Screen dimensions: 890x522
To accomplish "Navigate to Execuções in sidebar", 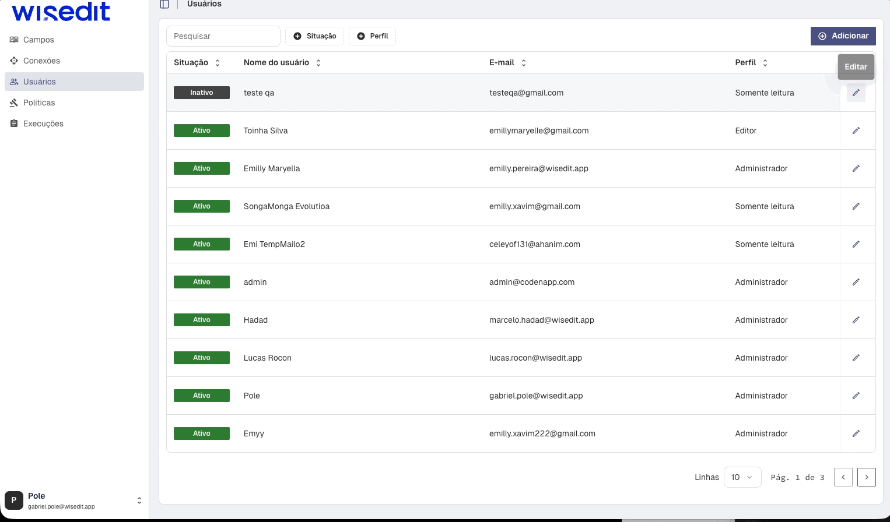I will [x=43, y=124].
